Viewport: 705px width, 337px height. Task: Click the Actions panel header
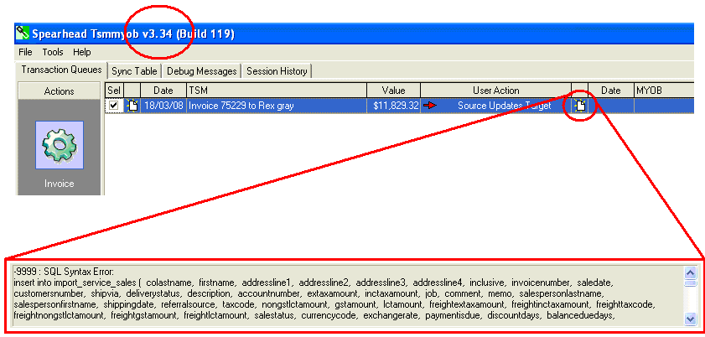59,91
